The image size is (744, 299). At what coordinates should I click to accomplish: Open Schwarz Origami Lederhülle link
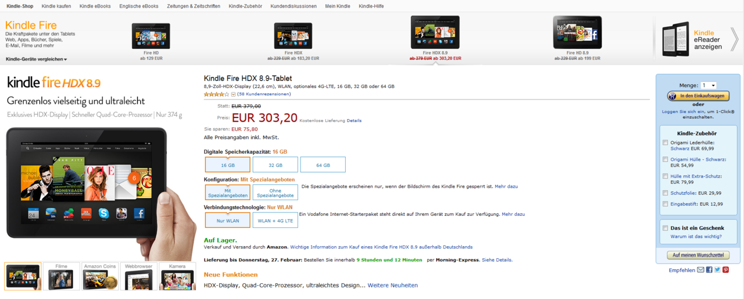[x=679, y=148]
